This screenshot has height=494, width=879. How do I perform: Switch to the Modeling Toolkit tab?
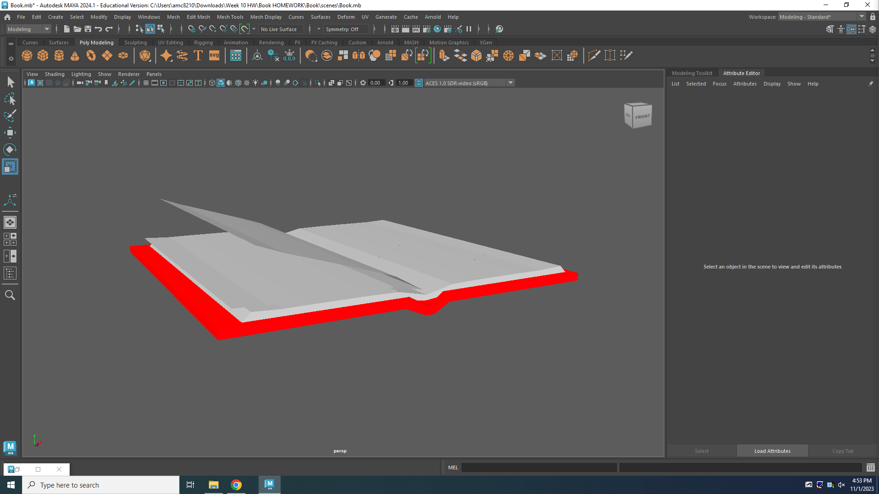pos(692,73)
